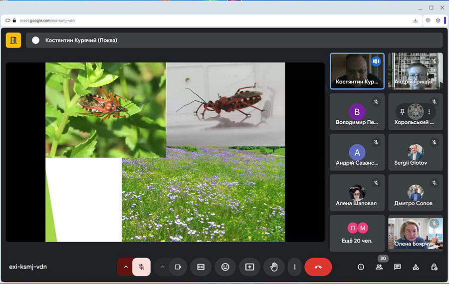Select Костянтин Кур... video tile
This screenshot has height=284, width=449.
pyautogui.click(x=357, y=71)
